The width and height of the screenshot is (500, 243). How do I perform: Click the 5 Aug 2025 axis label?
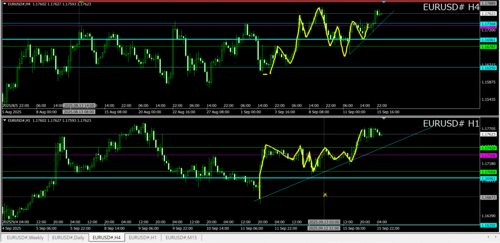pos(12,112)
